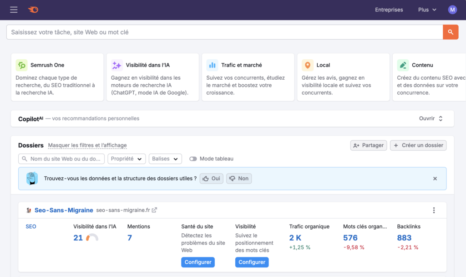
Task: Click the main search input field
Action: point(225,32)
